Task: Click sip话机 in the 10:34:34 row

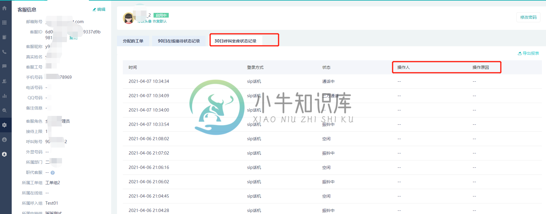Action: 254,81
